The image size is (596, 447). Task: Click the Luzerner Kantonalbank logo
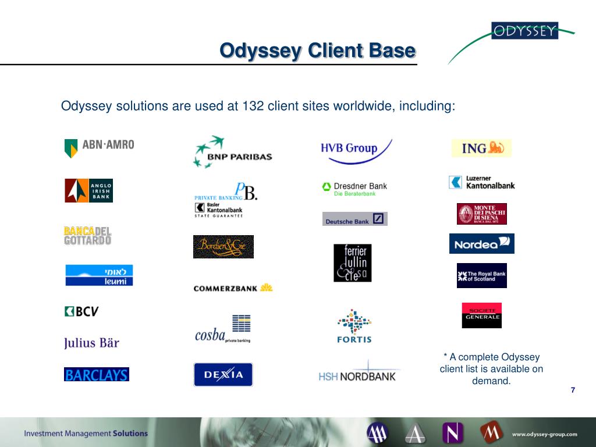click(x=481, y=182)
